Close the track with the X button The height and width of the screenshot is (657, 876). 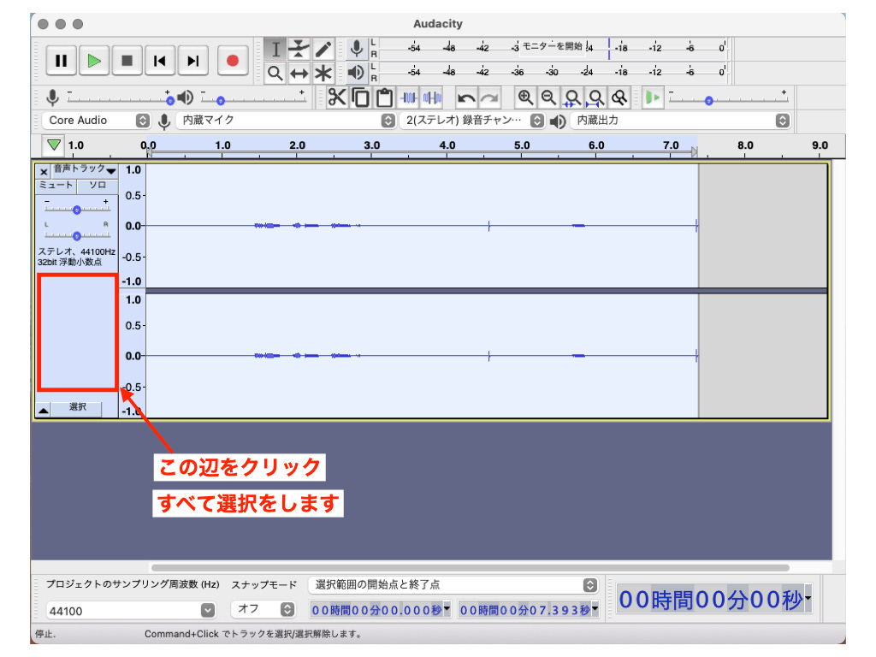point(44,171)
